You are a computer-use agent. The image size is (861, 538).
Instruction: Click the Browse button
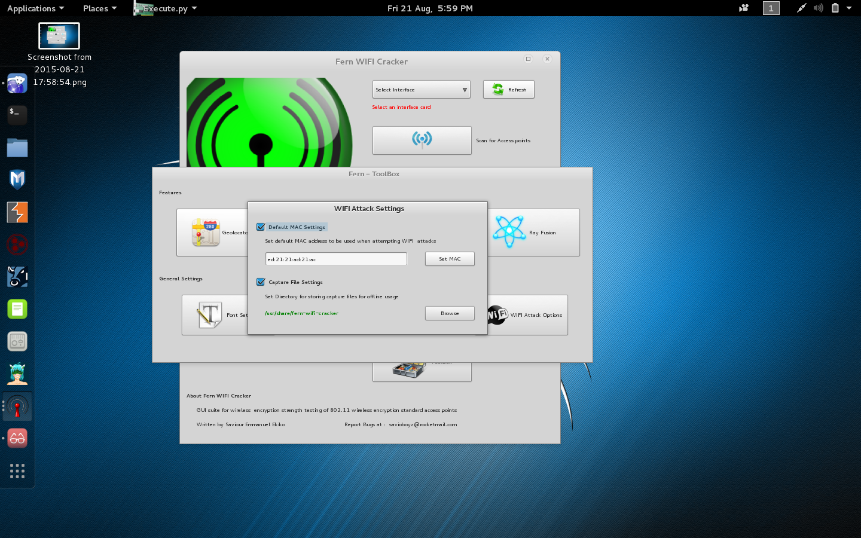(x=450, y=313)
